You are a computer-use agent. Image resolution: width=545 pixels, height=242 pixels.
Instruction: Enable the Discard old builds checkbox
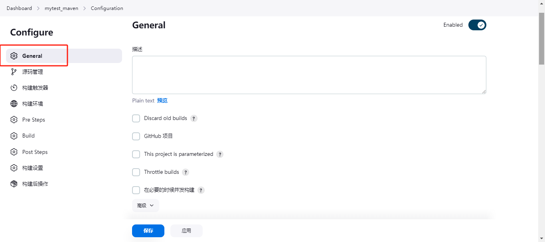[x=136, y=118]
